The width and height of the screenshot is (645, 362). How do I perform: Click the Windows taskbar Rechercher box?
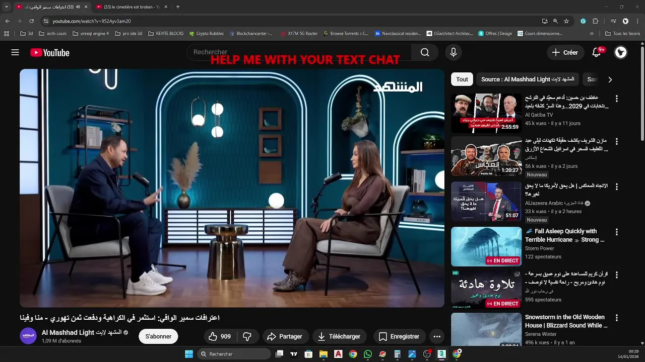[x=234, y=354]
